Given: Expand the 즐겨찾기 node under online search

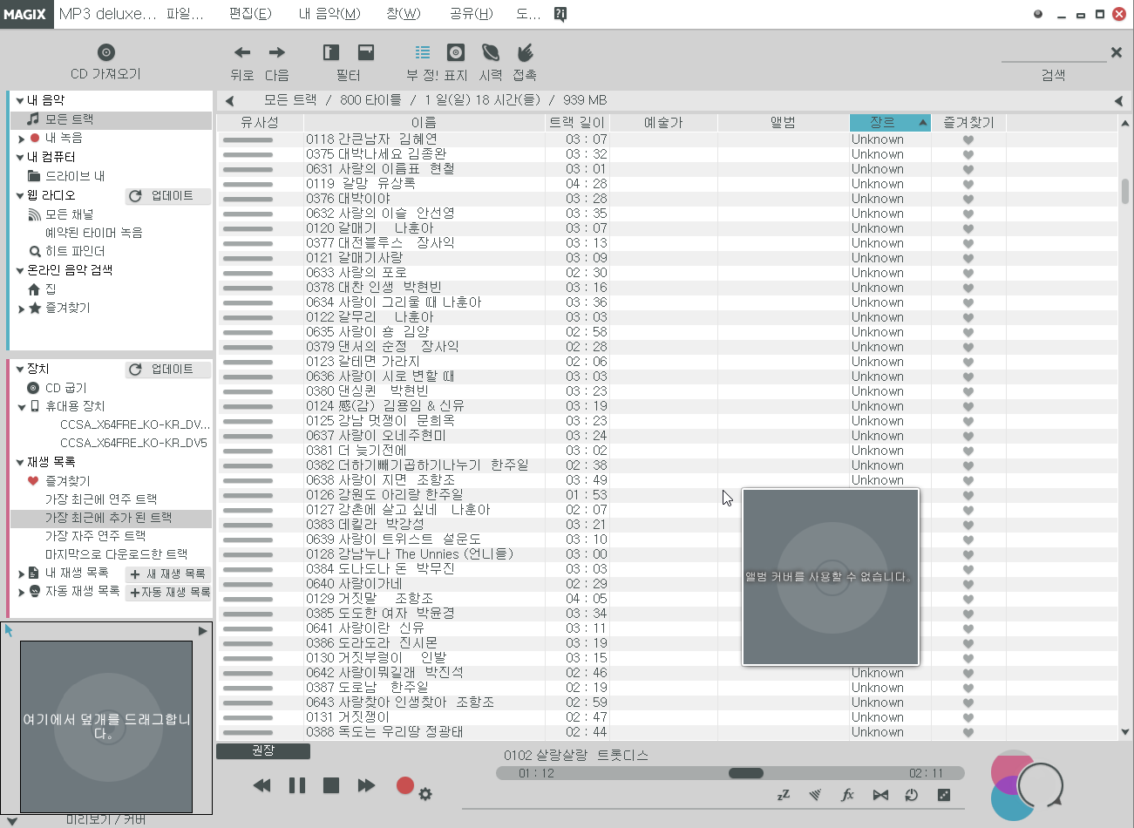Looking at the screenshot, I should pos(22,309).
